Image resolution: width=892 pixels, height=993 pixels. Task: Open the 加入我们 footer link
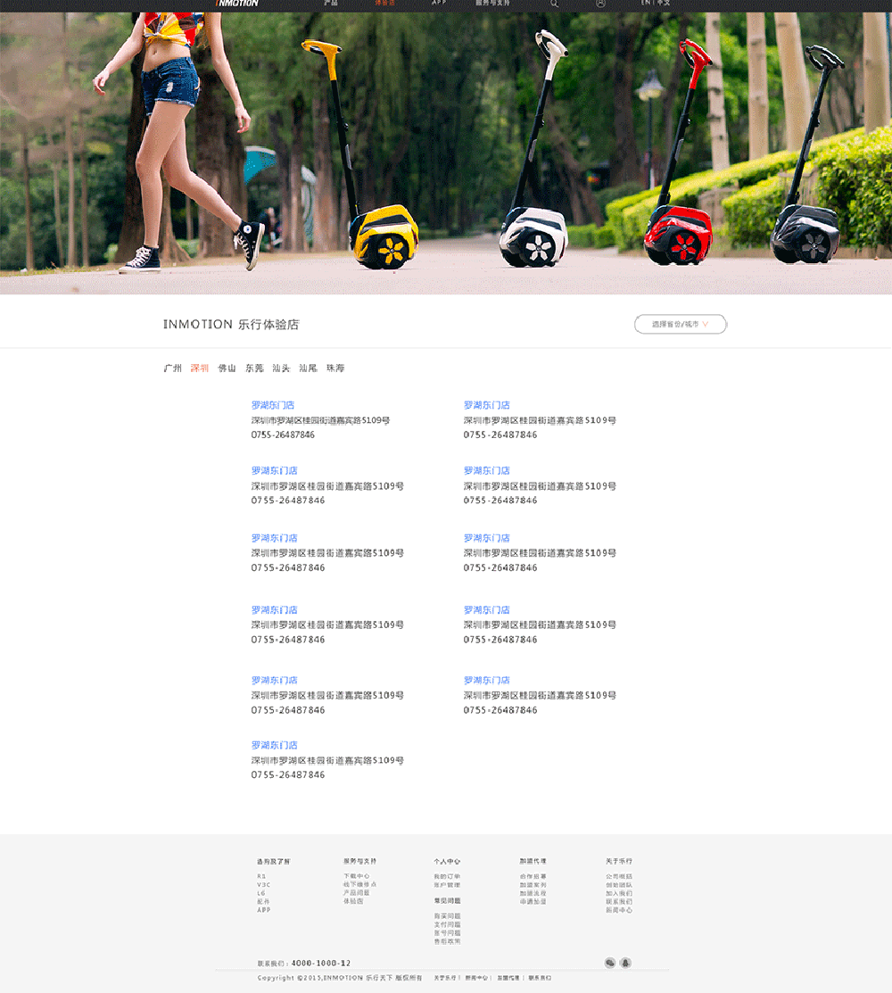tap(619, 893)
